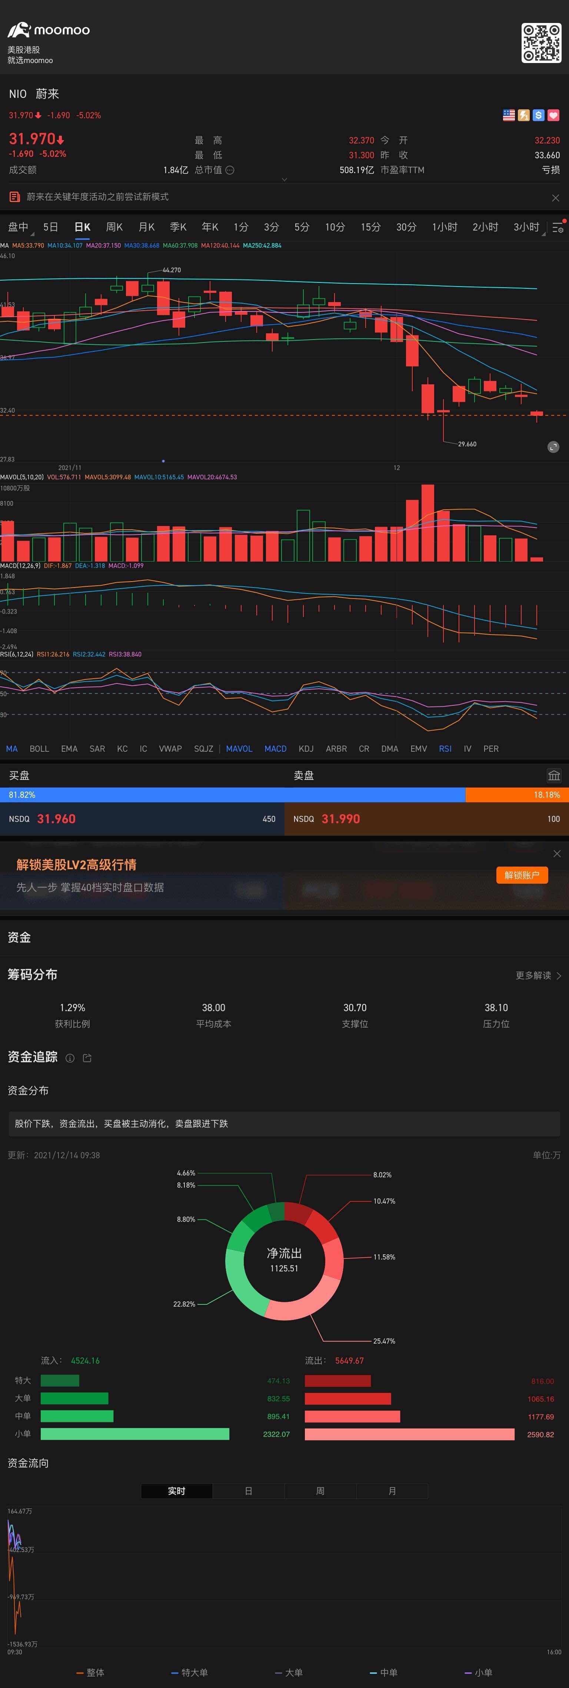Tap the 净流出 donut chart center
Image resolution: width=569 pixels, height=1688 pixels.
284,1260
